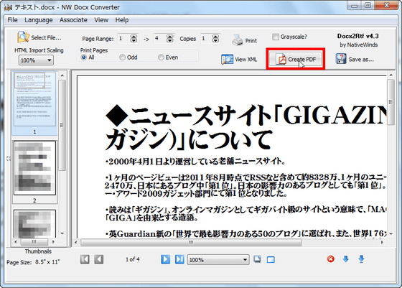This screenshot has width=402, height=288.
Task: Open the Help menu
Action: click(122, 20)
